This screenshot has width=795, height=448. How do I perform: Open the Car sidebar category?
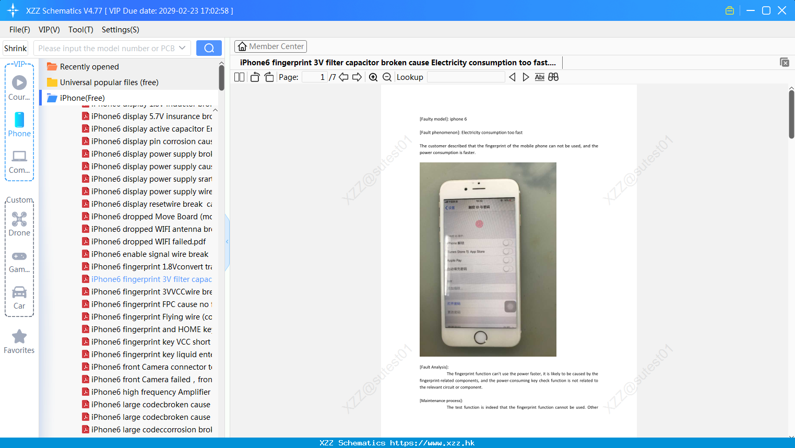point(19,298)
